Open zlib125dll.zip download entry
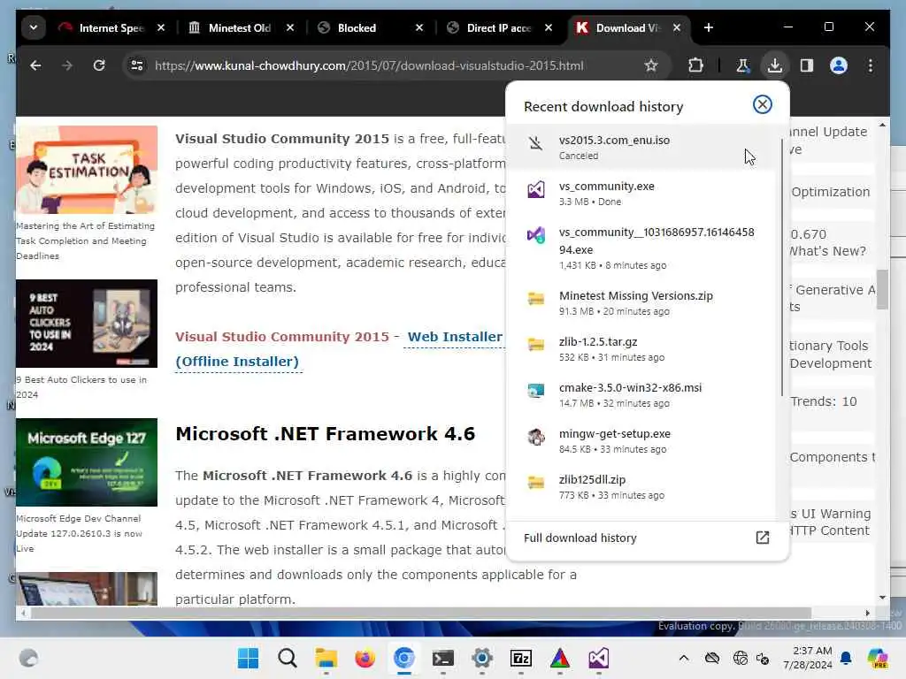Image resolution: width=906 pixels, height=679 pixels. pos(642,487)
